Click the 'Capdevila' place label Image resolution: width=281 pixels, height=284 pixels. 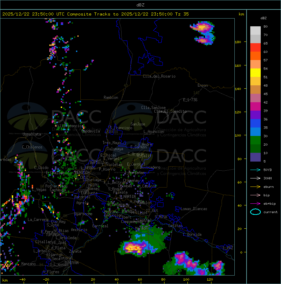91,131
